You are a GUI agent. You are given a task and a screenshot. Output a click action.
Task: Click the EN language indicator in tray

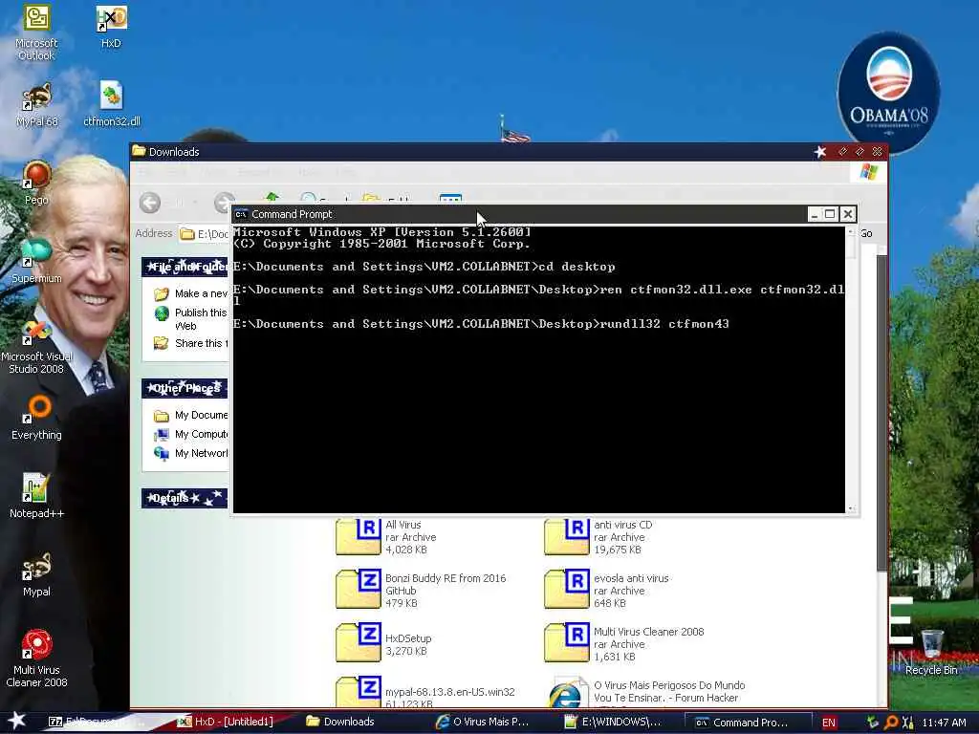829,723
